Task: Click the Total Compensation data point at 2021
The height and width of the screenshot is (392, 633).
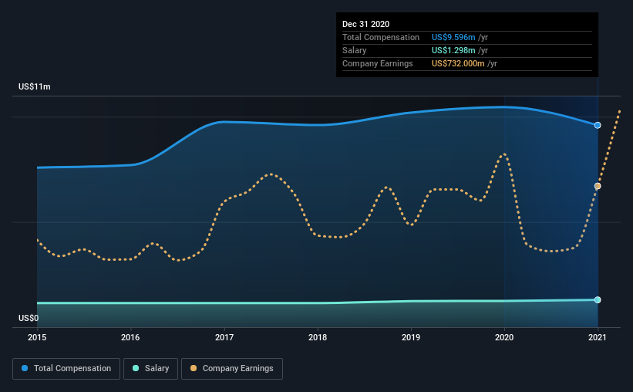Action: click(598, 125)
